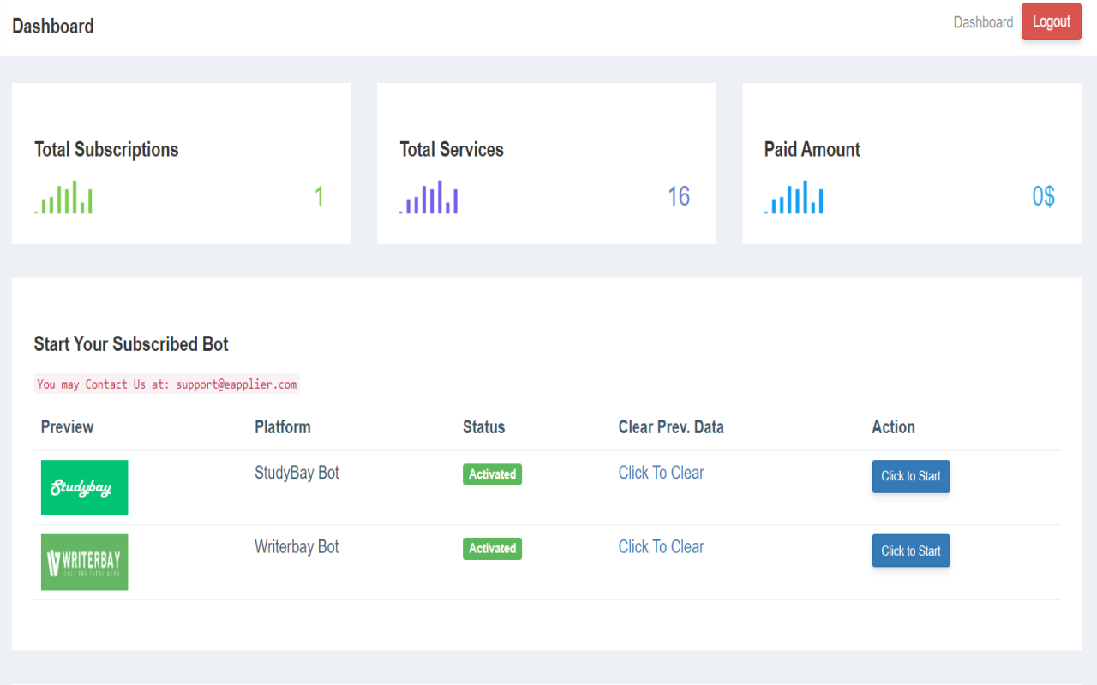Viewport: 1097px width, 685px height.
Task: Clear previous data for StudyBay Bot
Action: 661,473
